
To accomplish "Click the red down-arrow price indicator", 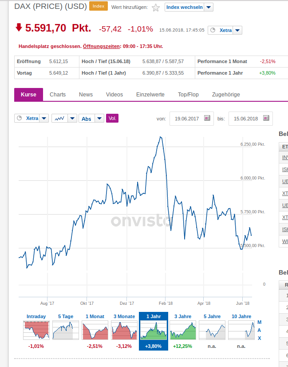I will point(19,28).
